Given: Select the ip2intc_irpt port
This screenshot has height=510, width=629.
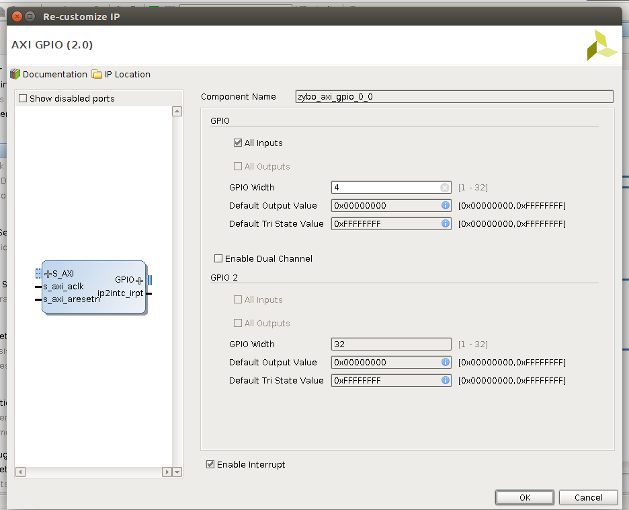Looking at the screenshot, I should [x=120, y=293].
